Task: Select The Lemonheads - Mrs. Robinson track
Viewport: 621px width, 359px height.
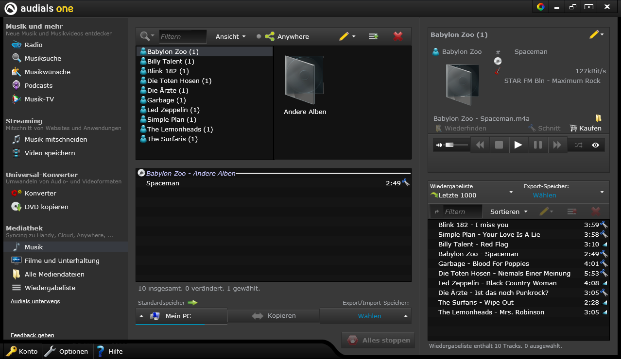Action: (x=518, y=312)
